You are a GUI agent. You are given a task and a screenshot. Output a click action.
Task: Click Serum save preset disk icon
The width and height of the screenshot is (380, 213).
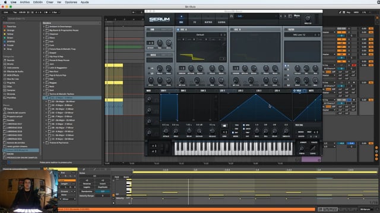[x=290, y=16]
